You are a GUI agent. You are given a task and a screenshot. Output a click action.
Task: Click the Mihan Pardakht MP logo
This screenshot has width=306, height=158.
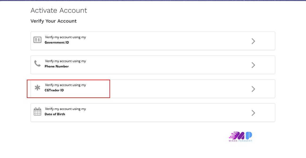coord(241,135)
